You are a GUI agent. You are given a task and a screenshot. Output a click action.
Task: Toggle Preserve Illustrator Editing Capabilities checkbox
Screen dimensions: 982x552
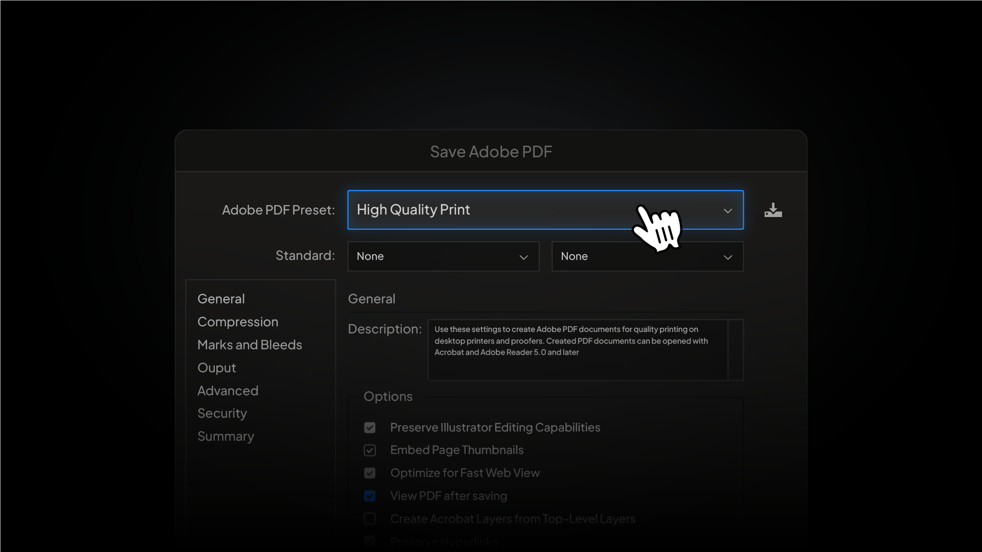click(370, 427)
